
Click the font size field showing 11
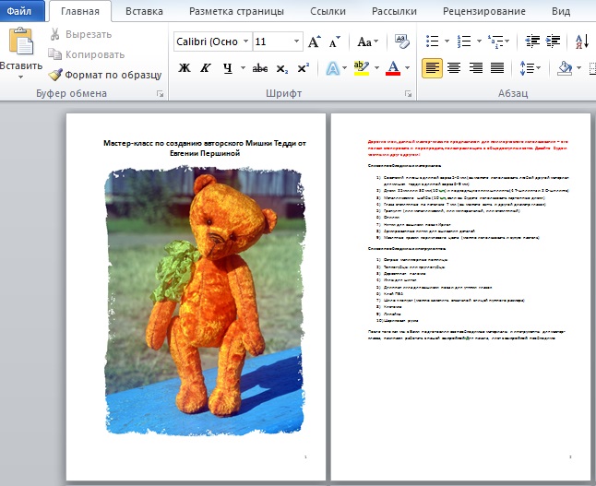pyautogui.click(x=272, y=41)
